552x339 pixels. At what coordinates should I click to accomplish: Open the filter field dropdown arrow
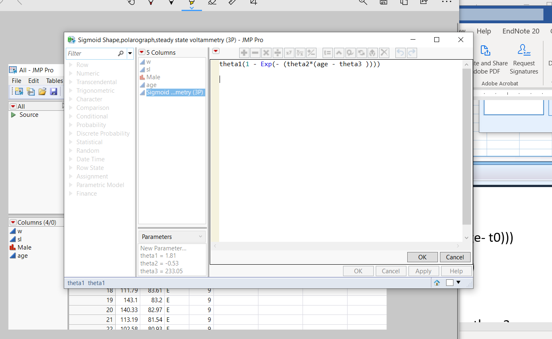click(x=130, y=54)
